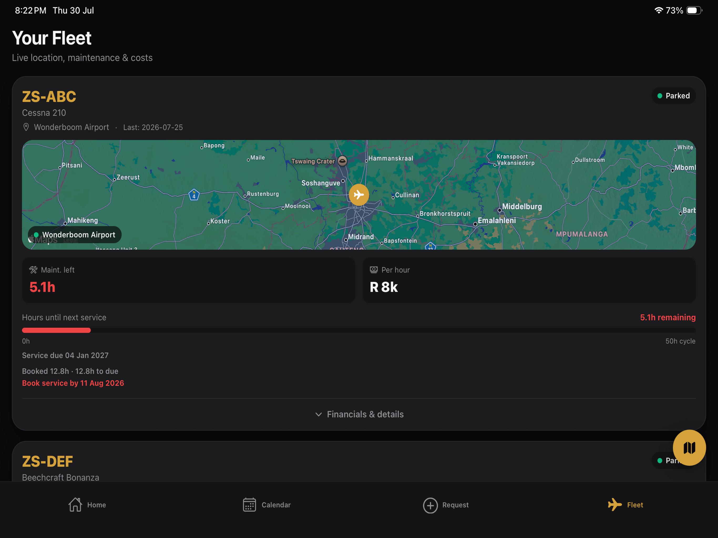Tap the Maint. left 5.1h tile

click(x=189, y=280)
